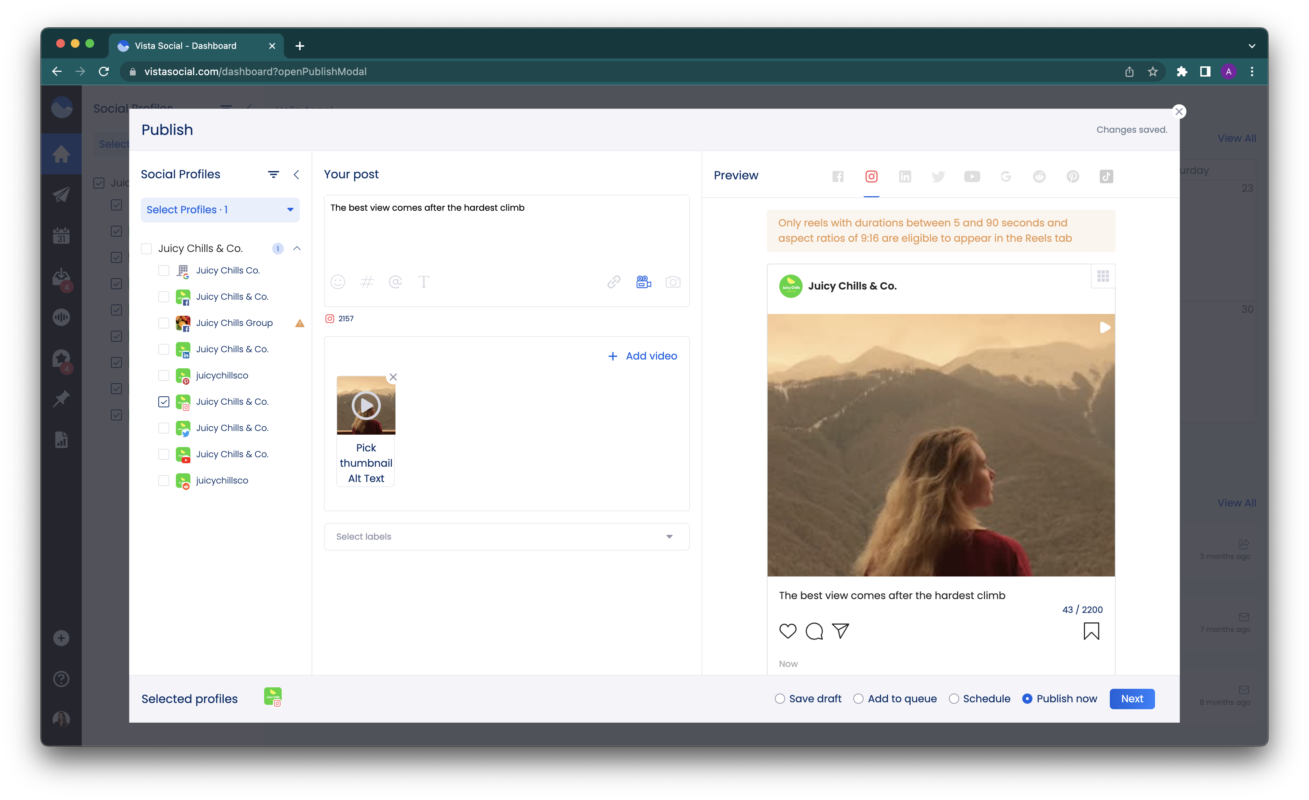The width and height of the screenshot is (1309, 800).
Task: Open the Help question mark sidebar icon
Action: (x=61, y=679)
